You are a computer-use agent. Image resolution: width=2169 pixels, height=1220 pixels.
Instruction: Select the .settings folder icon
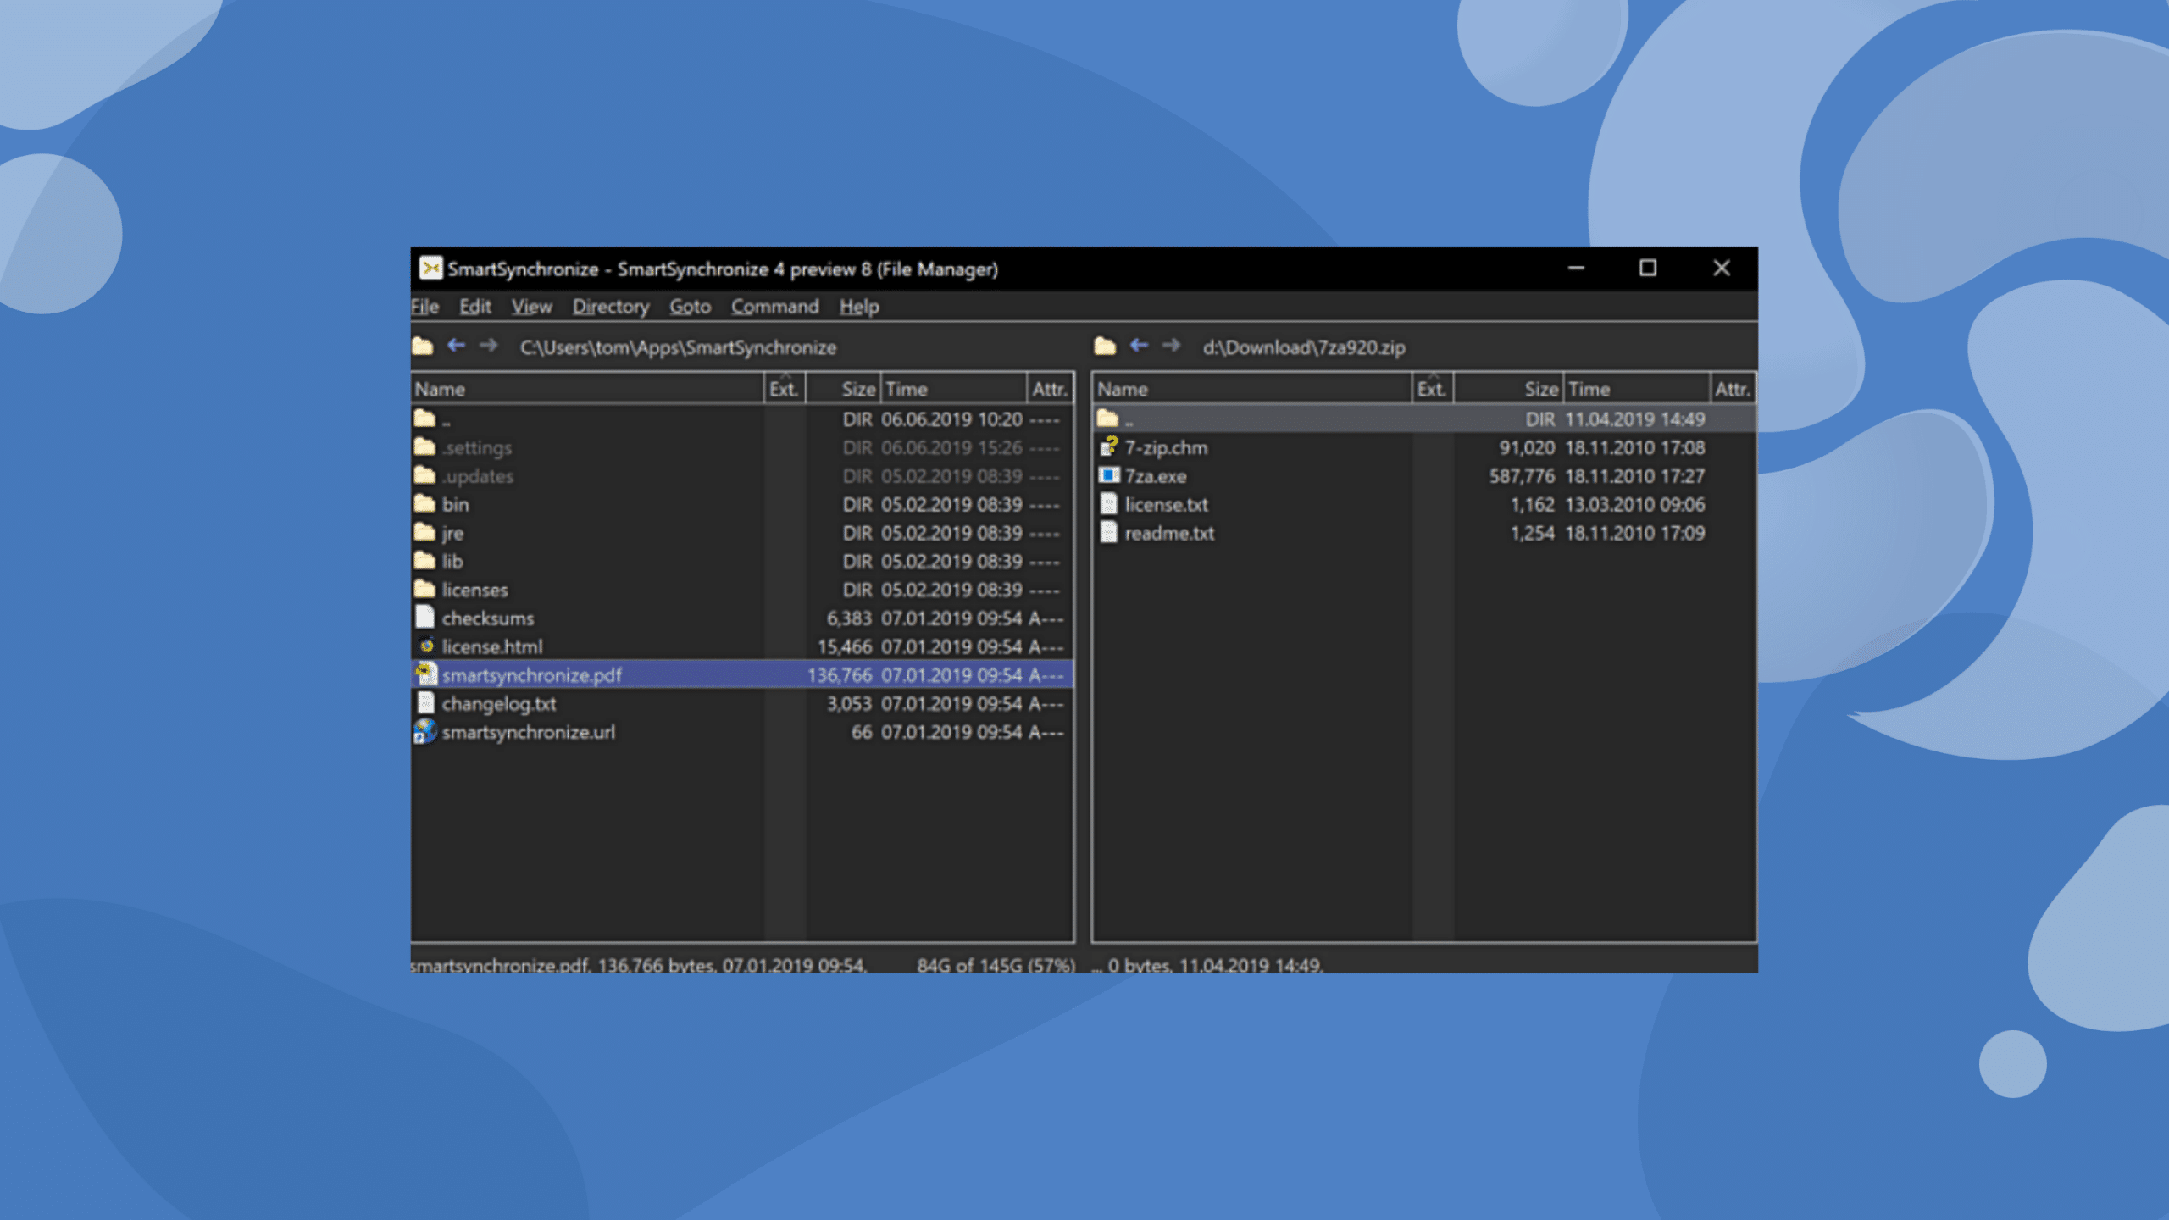[x=424, y=446]
